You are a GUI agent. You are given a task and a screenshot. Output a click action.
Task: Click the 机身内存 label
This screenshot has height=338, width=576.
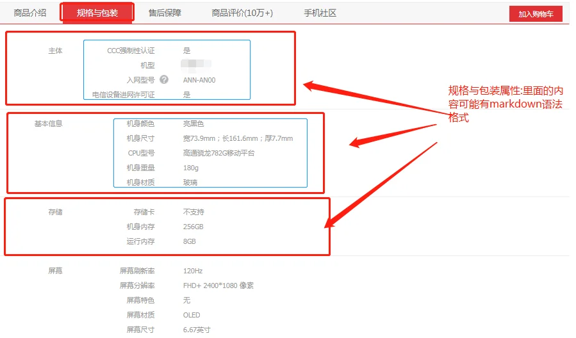[141, 227]
